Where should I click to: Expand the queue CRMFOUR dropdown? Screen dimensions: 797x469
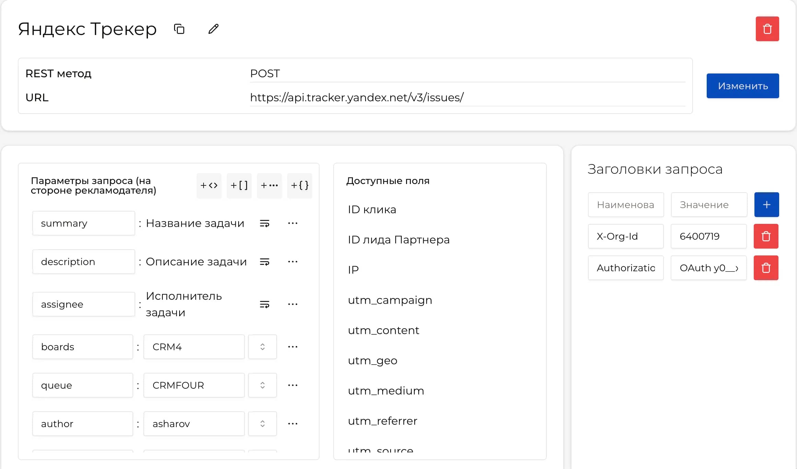262,385
